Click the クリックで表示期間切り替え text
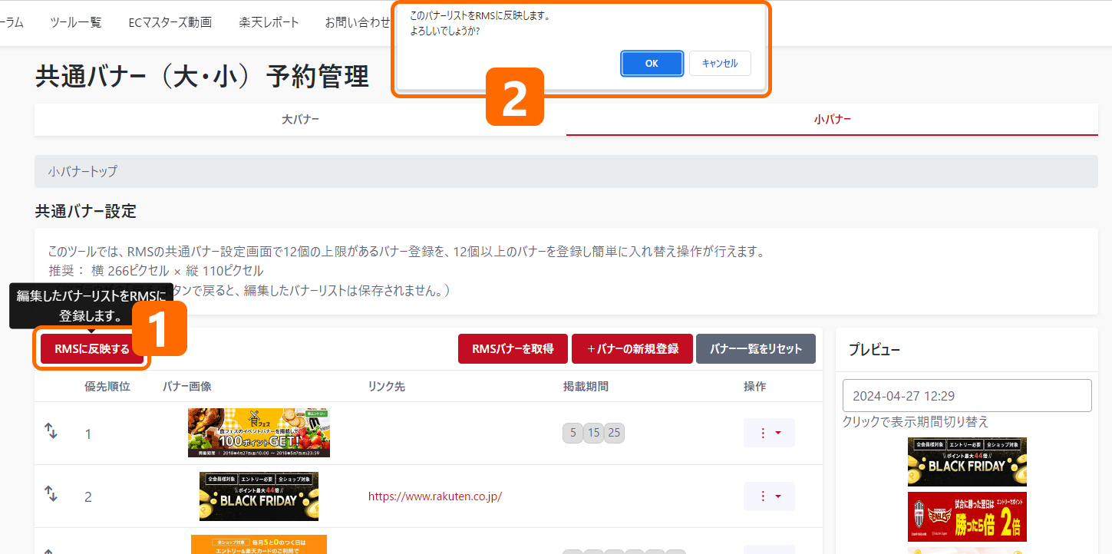Image resolution: width=1112 pixels, height=554 pixels. [x=916, y=422]
